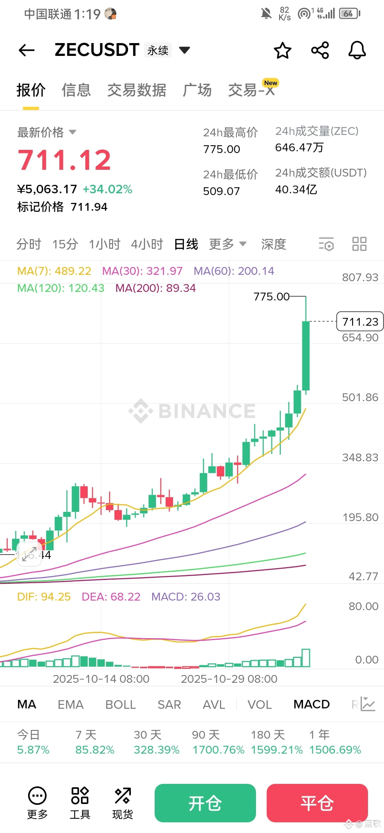This screenshot has width=384, height=833.
Task: Toggle the BOLL indicator
Action: pos(121,704)
